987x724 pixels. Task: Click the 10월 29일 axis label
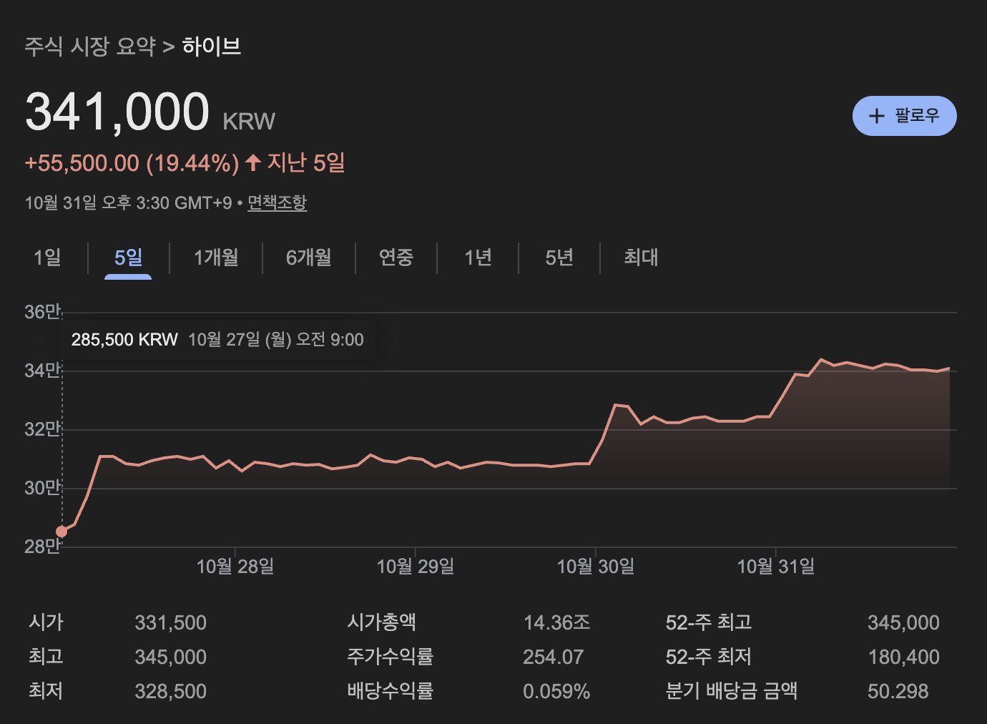[416, 567]
